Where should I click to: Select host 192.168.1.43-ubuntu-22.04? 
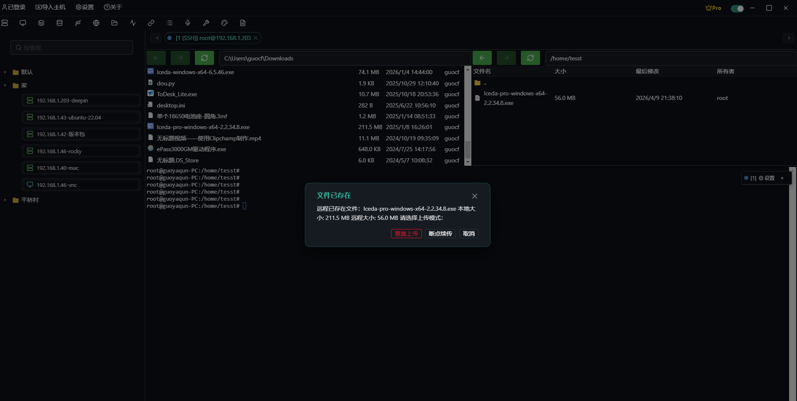(x=69, y=117)
